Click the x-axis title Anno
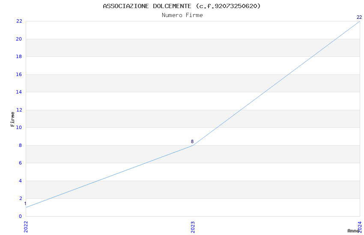The image size is (364, 235). tap(353, 231)
